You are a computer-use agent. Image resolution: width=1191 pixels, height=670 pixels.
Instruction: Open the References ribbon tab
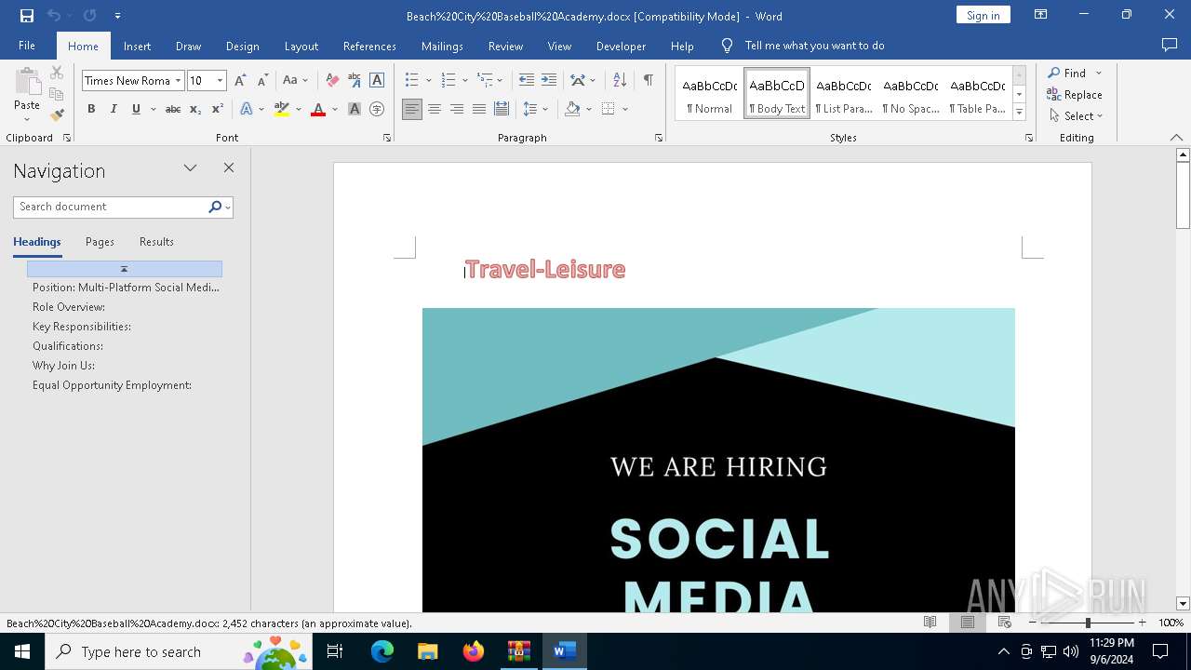(x=369, y=46)
